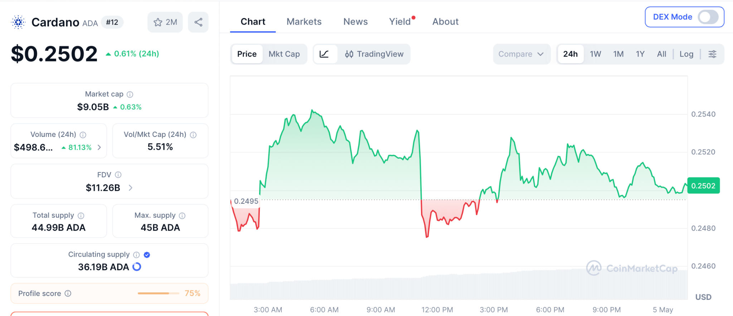Image resolution: width=733 pixels, height=316 pixels.
Task: Open the News tab
Action: 355,22
